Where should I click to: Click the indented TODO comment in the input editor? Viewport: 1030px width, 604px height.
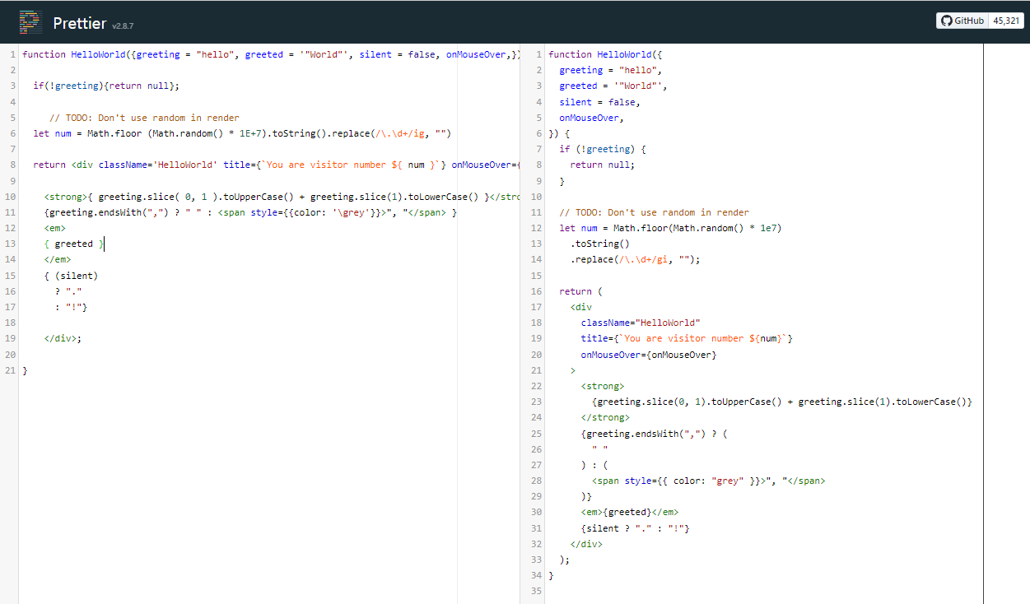pos(144,118)
